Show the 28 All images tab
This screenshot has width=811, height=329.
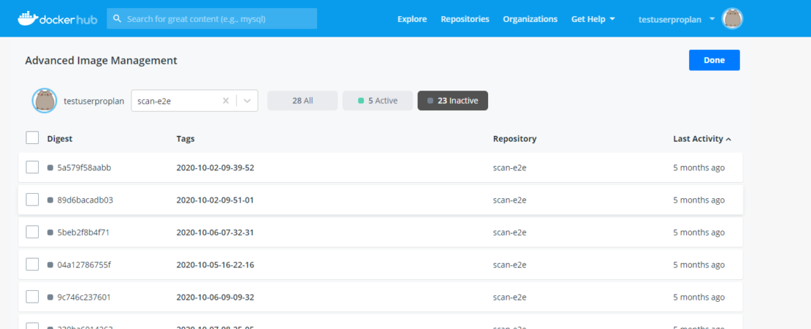302,101
